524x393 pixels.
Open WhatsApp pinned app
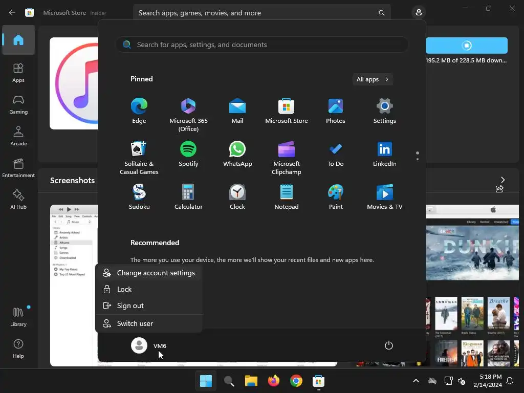click(x=237, y=155)
